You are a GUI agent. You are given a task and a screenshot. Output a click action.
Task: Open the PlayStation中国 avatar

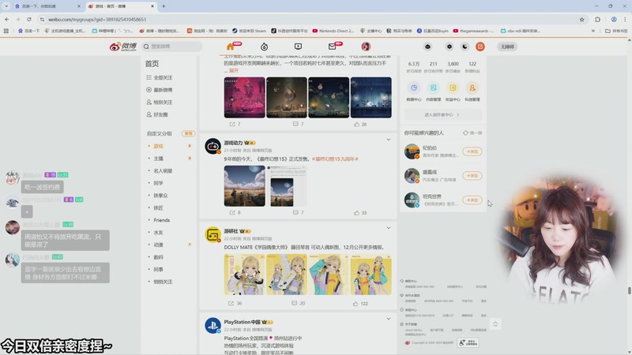tap(213, 326)
